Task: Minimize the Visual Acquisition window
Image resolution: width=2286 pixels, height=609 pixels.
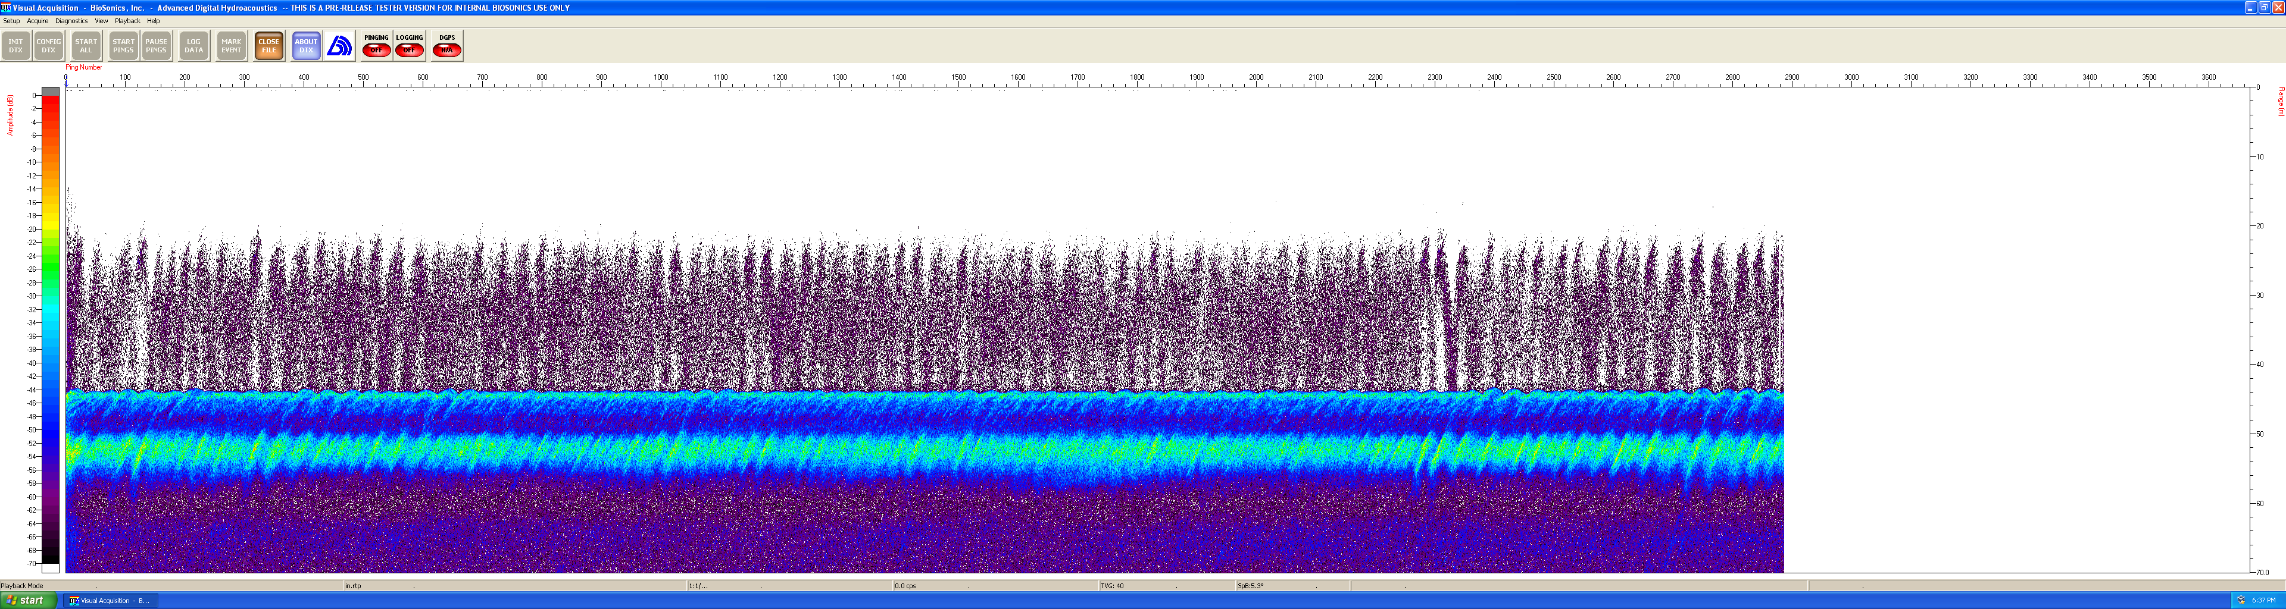Action: [x=2250, y=7]
